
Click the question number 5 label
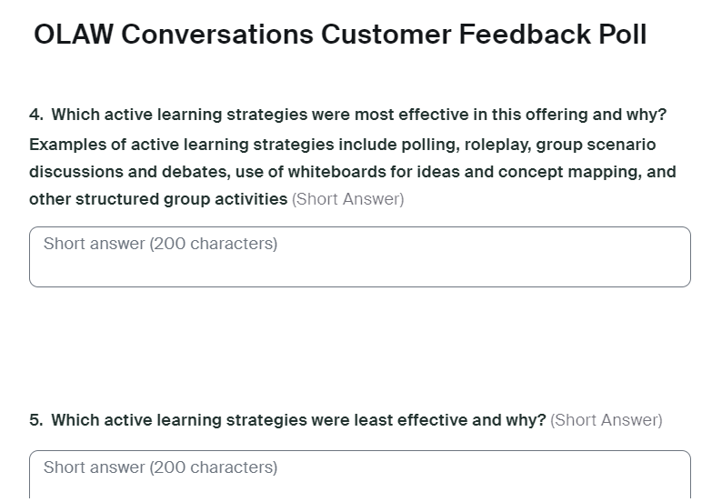[35, 420]
